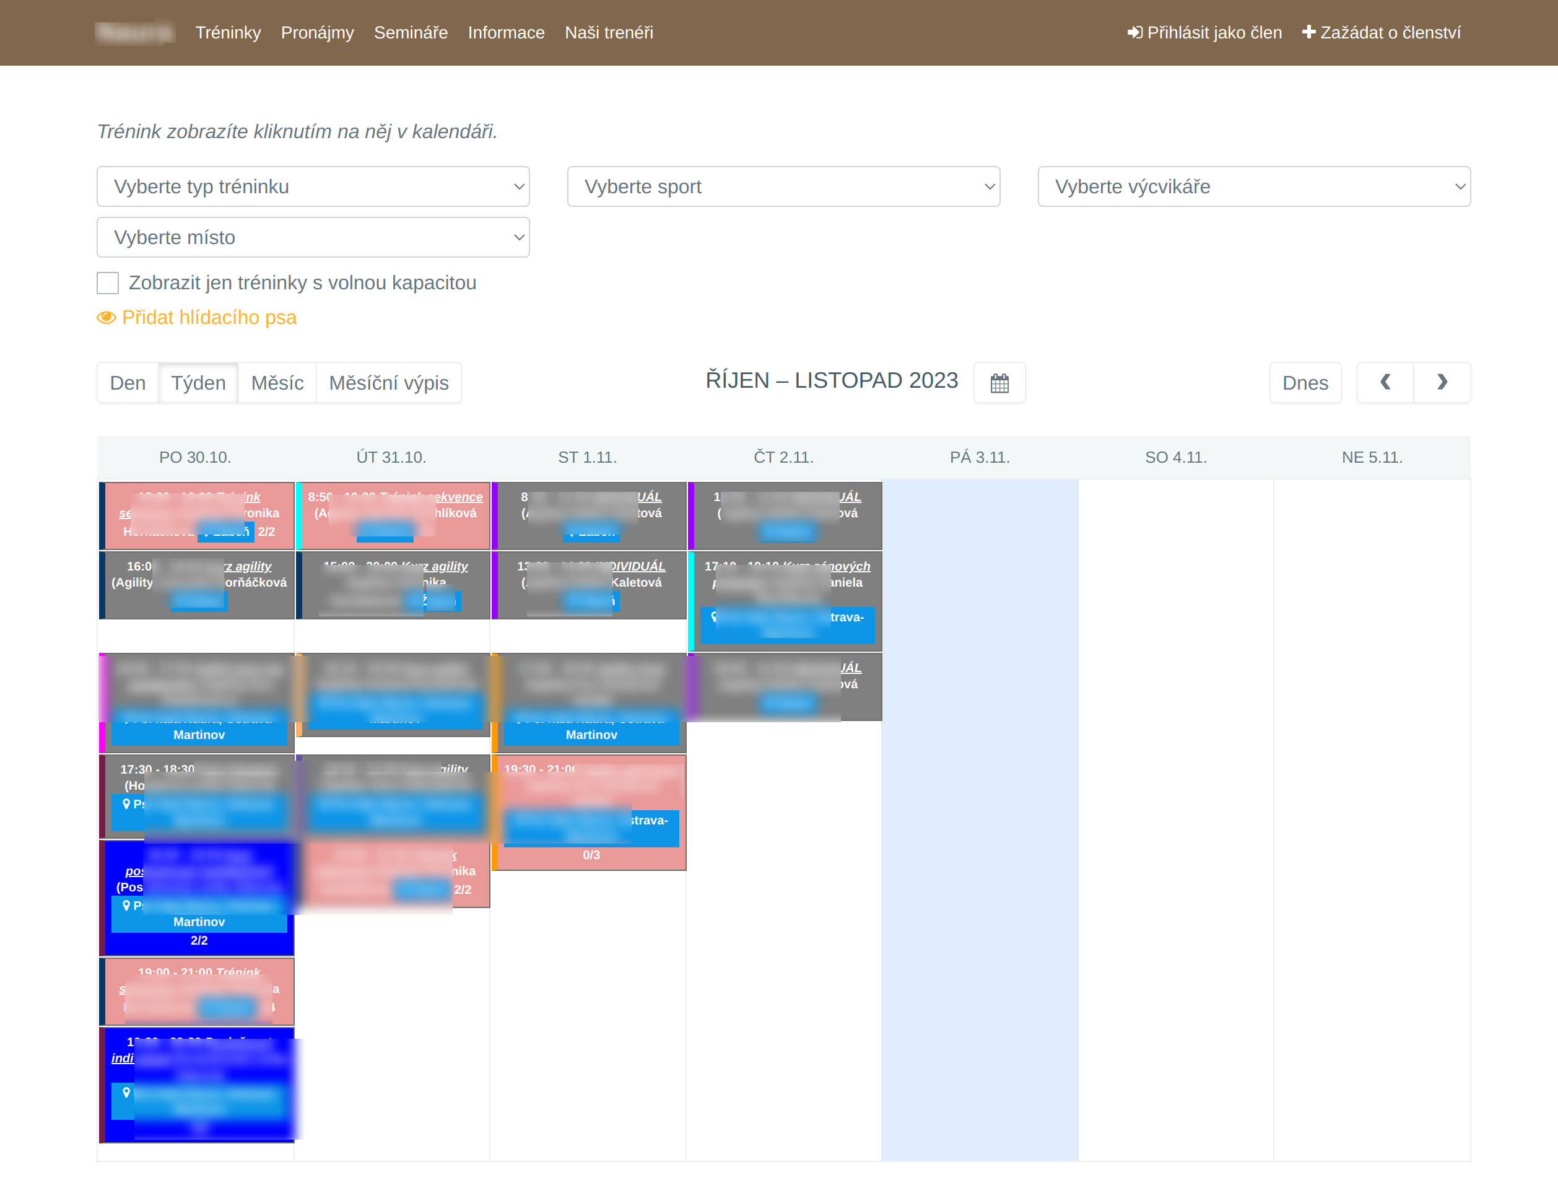Go to next week arrow
Image resolution: width=1558 pixels, height=1193 pixels.
1442,383
